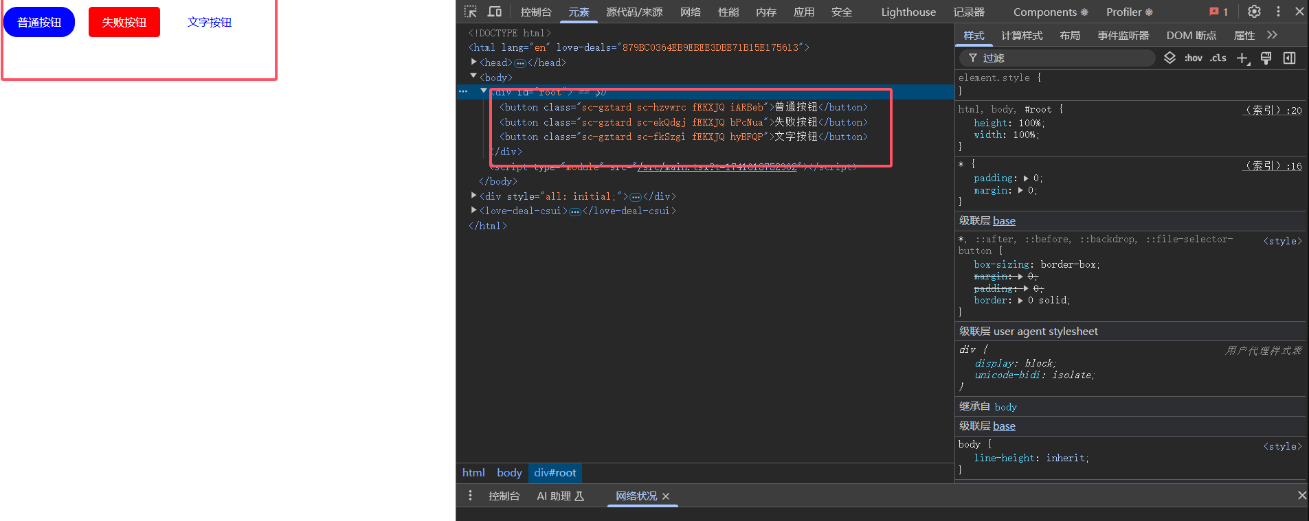Click the add new style rule plus icon
1309x521 pixels.
click(1242, 58)
